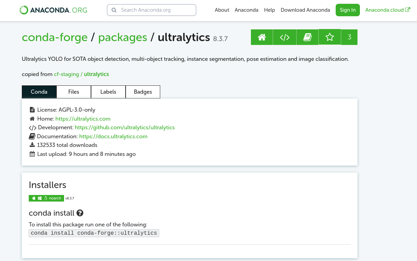Select the conda install conda-forge::ultralytics command
The height and width of the screenshot is (261, 417).
pos(94,233)
